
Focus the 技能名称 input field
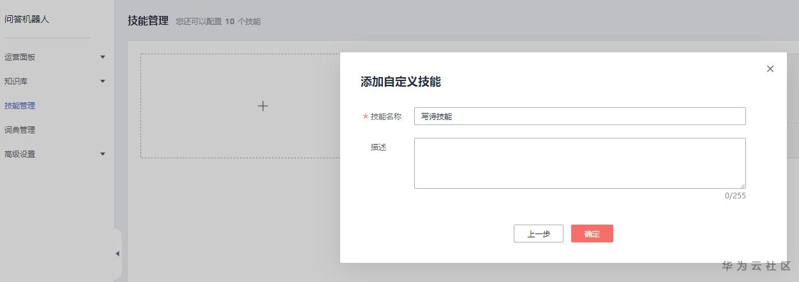pyautogui.click(x=579, y=116)
